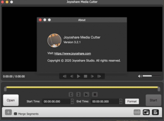This screenshot has height=121, width=164.
Task: Click the yellow timeline selection bar
Action: pos(82,87)
